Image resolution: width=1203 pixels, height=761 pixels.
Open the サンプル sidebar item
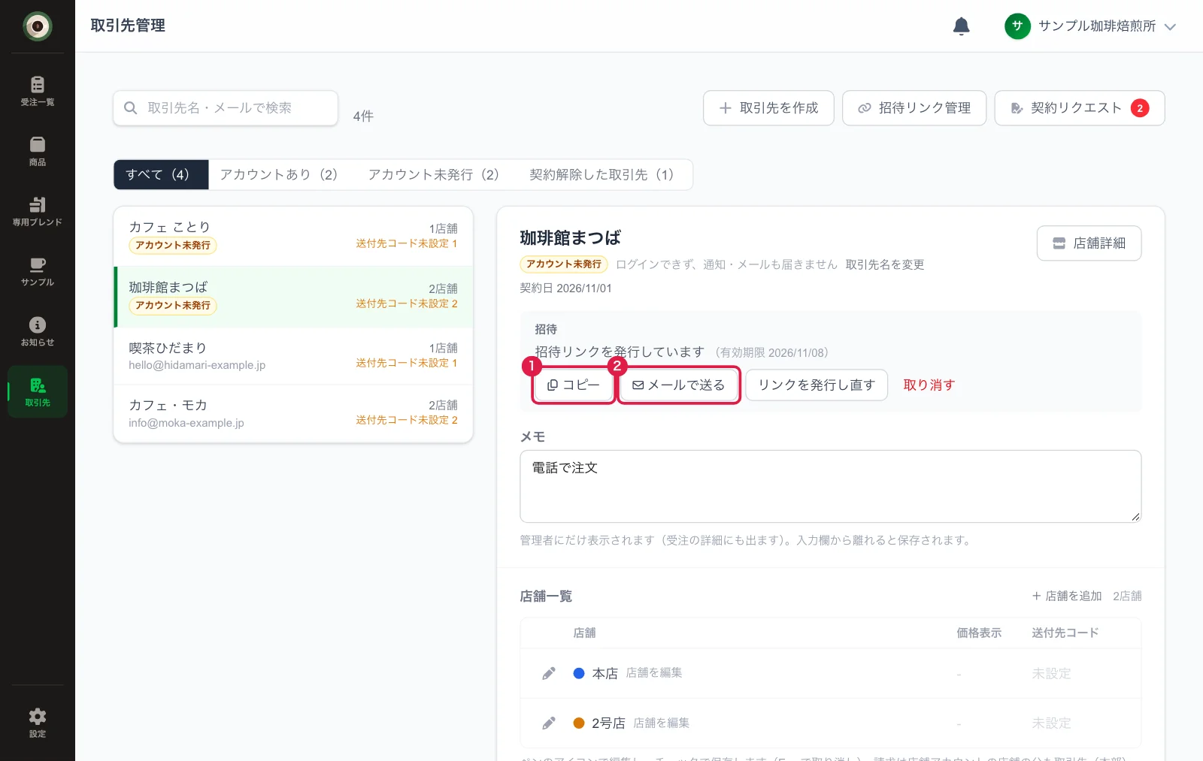click(x=37, y=271)
